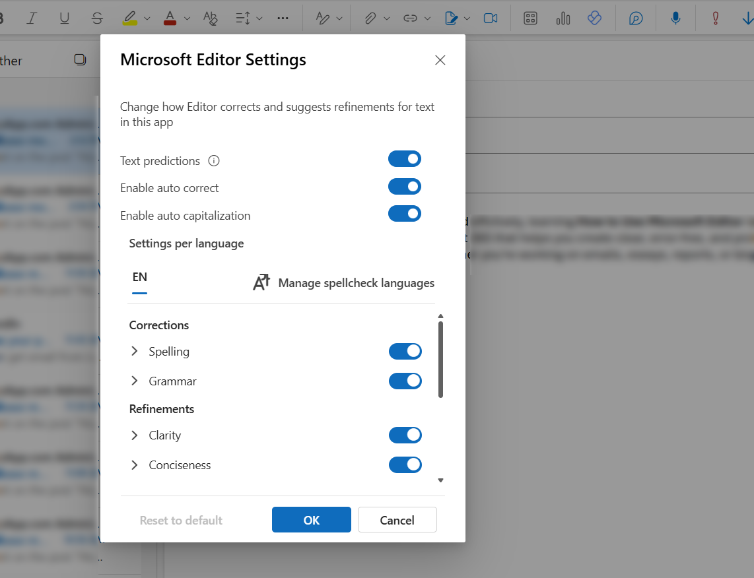Dismiss the dialog with Cancel
Viewport: 754px width, 578px height.
397,519
